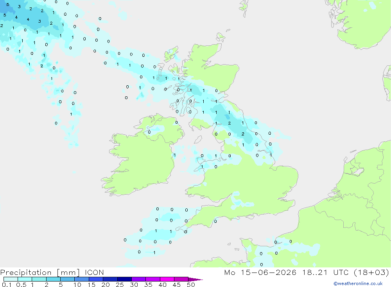
Task: Click the legend value '30'
Action: point(134,285)
